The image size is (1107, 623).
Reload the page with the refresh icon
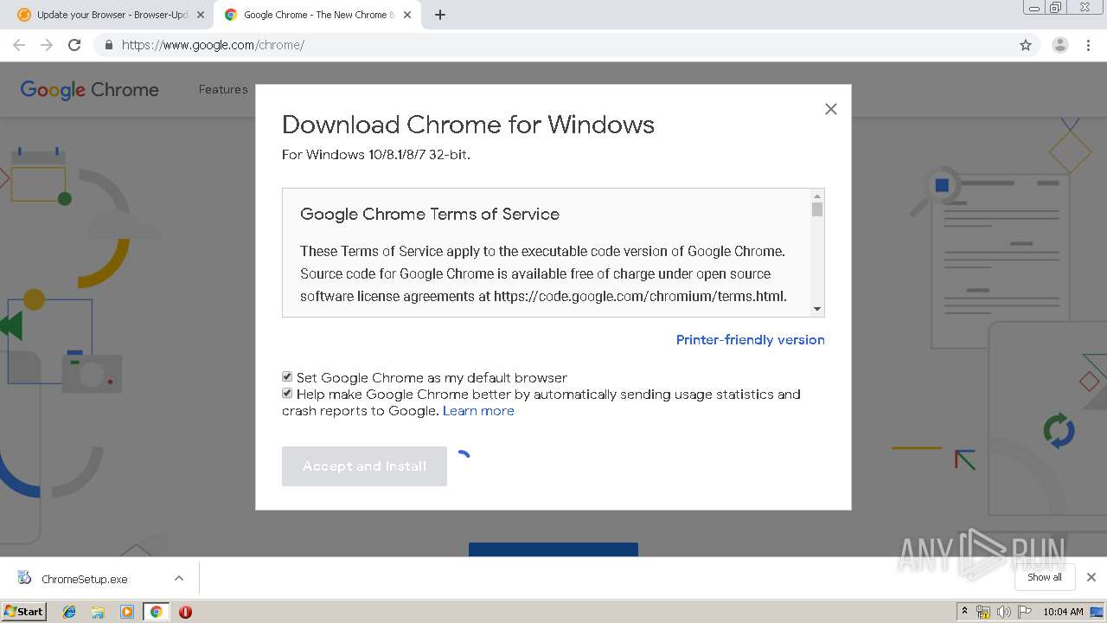74,45
